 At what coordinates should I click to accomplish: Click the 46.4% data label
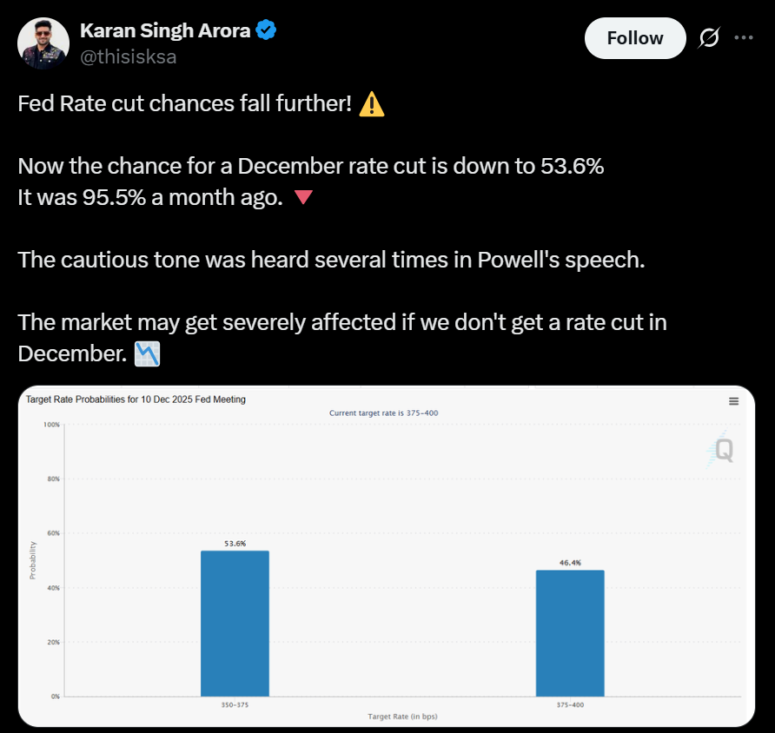[x=570, y=563]
